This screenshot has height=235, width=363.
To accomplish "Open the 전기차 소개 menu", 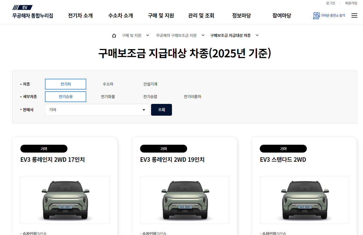I will tap(80, 15).
